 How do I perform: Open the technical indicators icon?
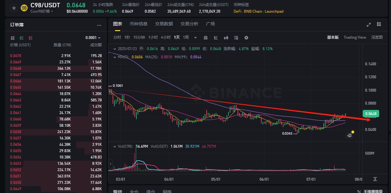(216, 38)
